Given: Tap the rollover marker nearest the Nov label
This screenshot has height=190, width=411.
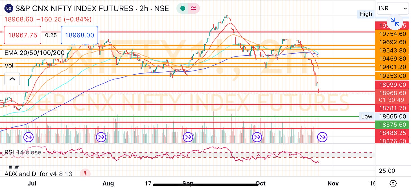Looking at the screenshot, I should [322, 137].
